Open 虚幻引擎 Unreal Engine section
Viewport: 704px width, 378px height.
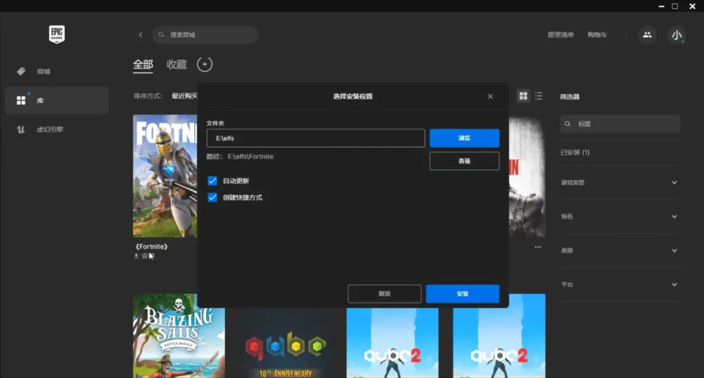coord(56,129)
